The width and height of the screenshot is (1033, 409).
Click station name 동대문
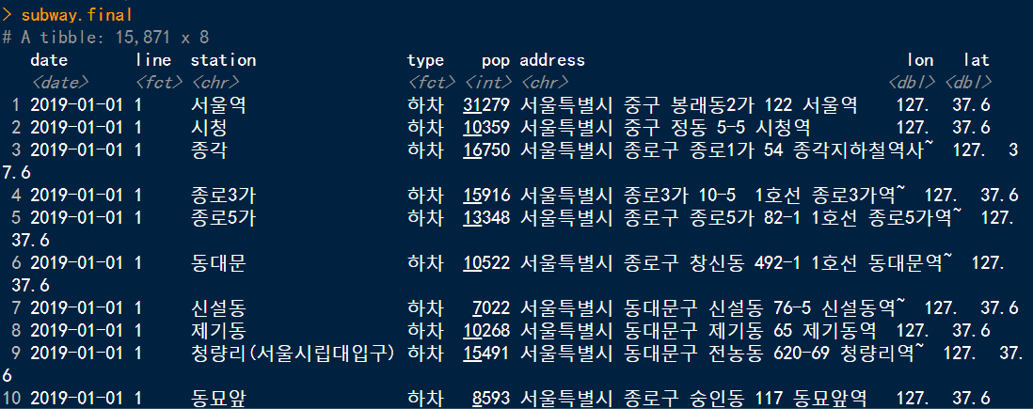218,262
